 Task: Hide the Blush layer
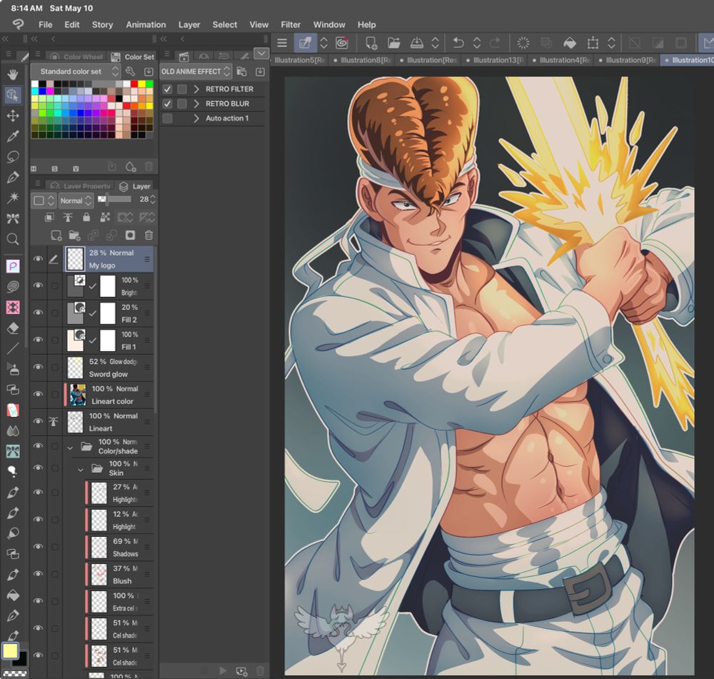point(39,574)
